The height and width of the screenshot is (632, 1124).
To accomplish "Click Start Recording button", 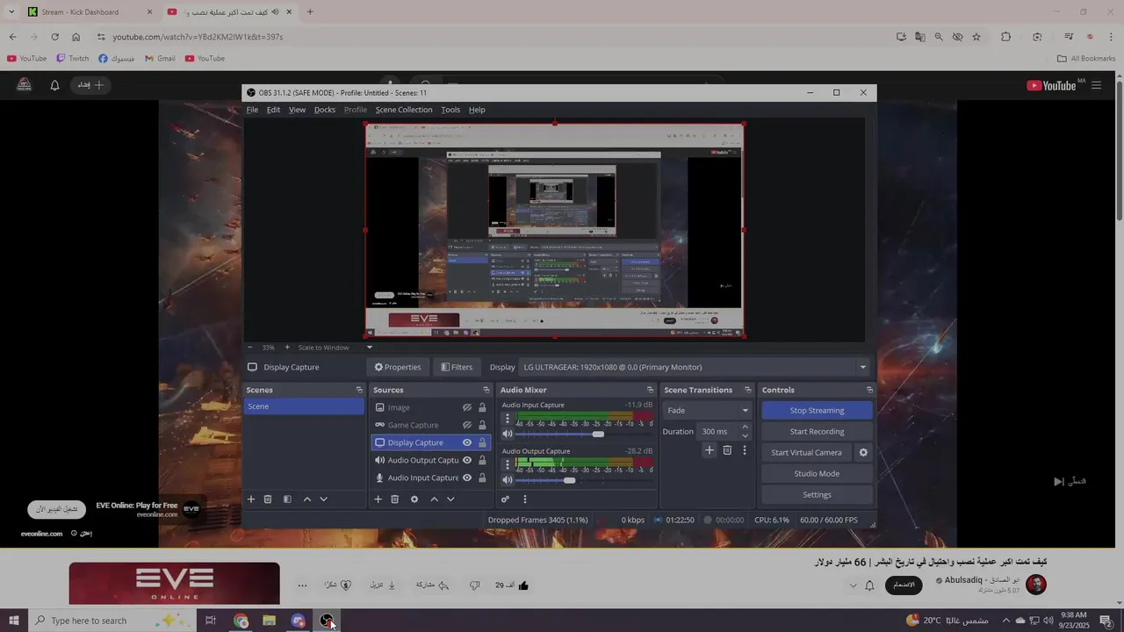I will coord(817,431).
